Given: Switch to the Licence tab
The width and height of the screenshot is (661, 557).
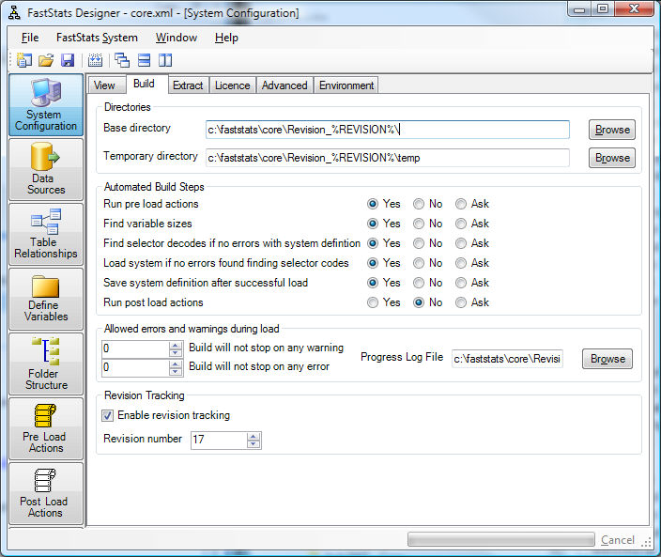Looking at the screenshot, I should tap(232, 85).
